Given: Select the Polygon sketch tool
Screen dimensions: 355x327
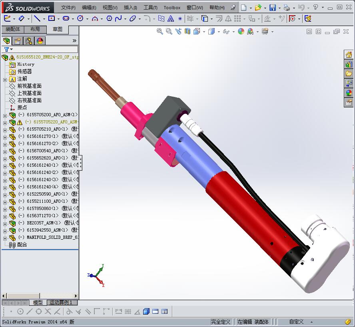Looking at the screenshot, I should point(109,18).
